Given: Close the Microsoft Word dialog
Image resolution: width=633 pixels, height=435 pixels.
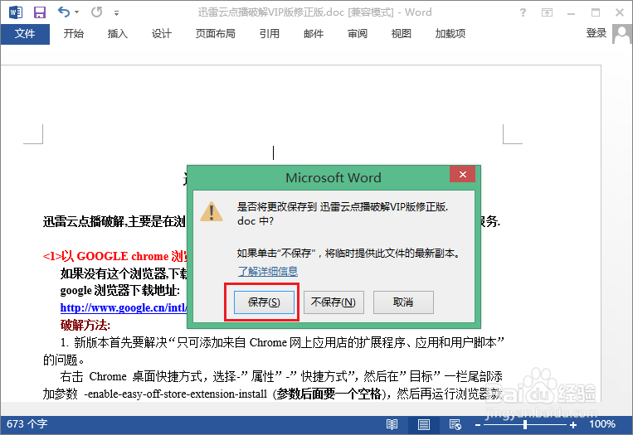Looking at the screenshot, I should click(463, 174).
